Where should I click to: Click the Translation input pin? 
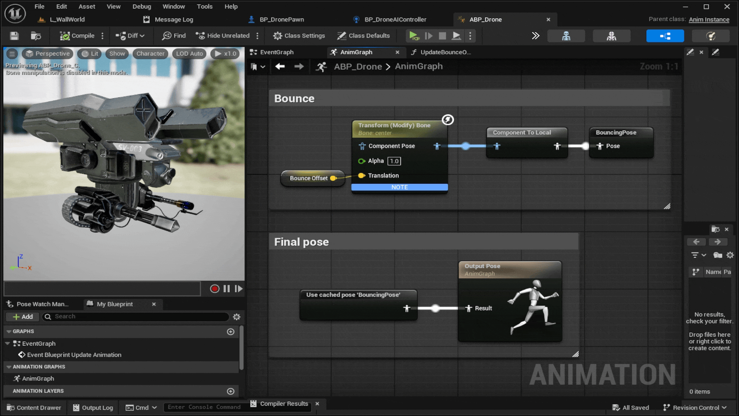361,176
